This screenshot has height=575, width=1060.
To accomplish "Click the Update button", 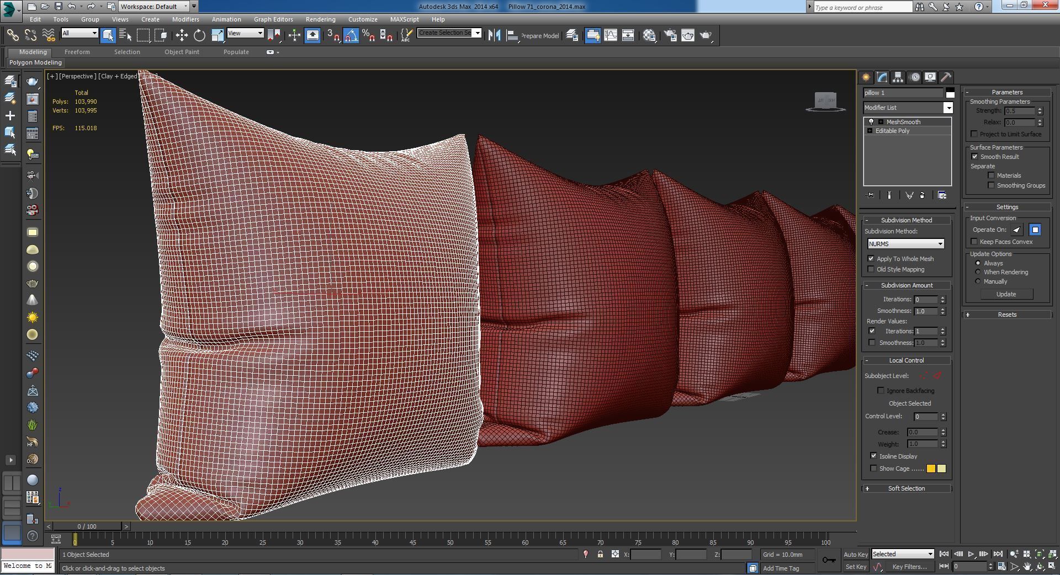I will tap(1006, 294).
